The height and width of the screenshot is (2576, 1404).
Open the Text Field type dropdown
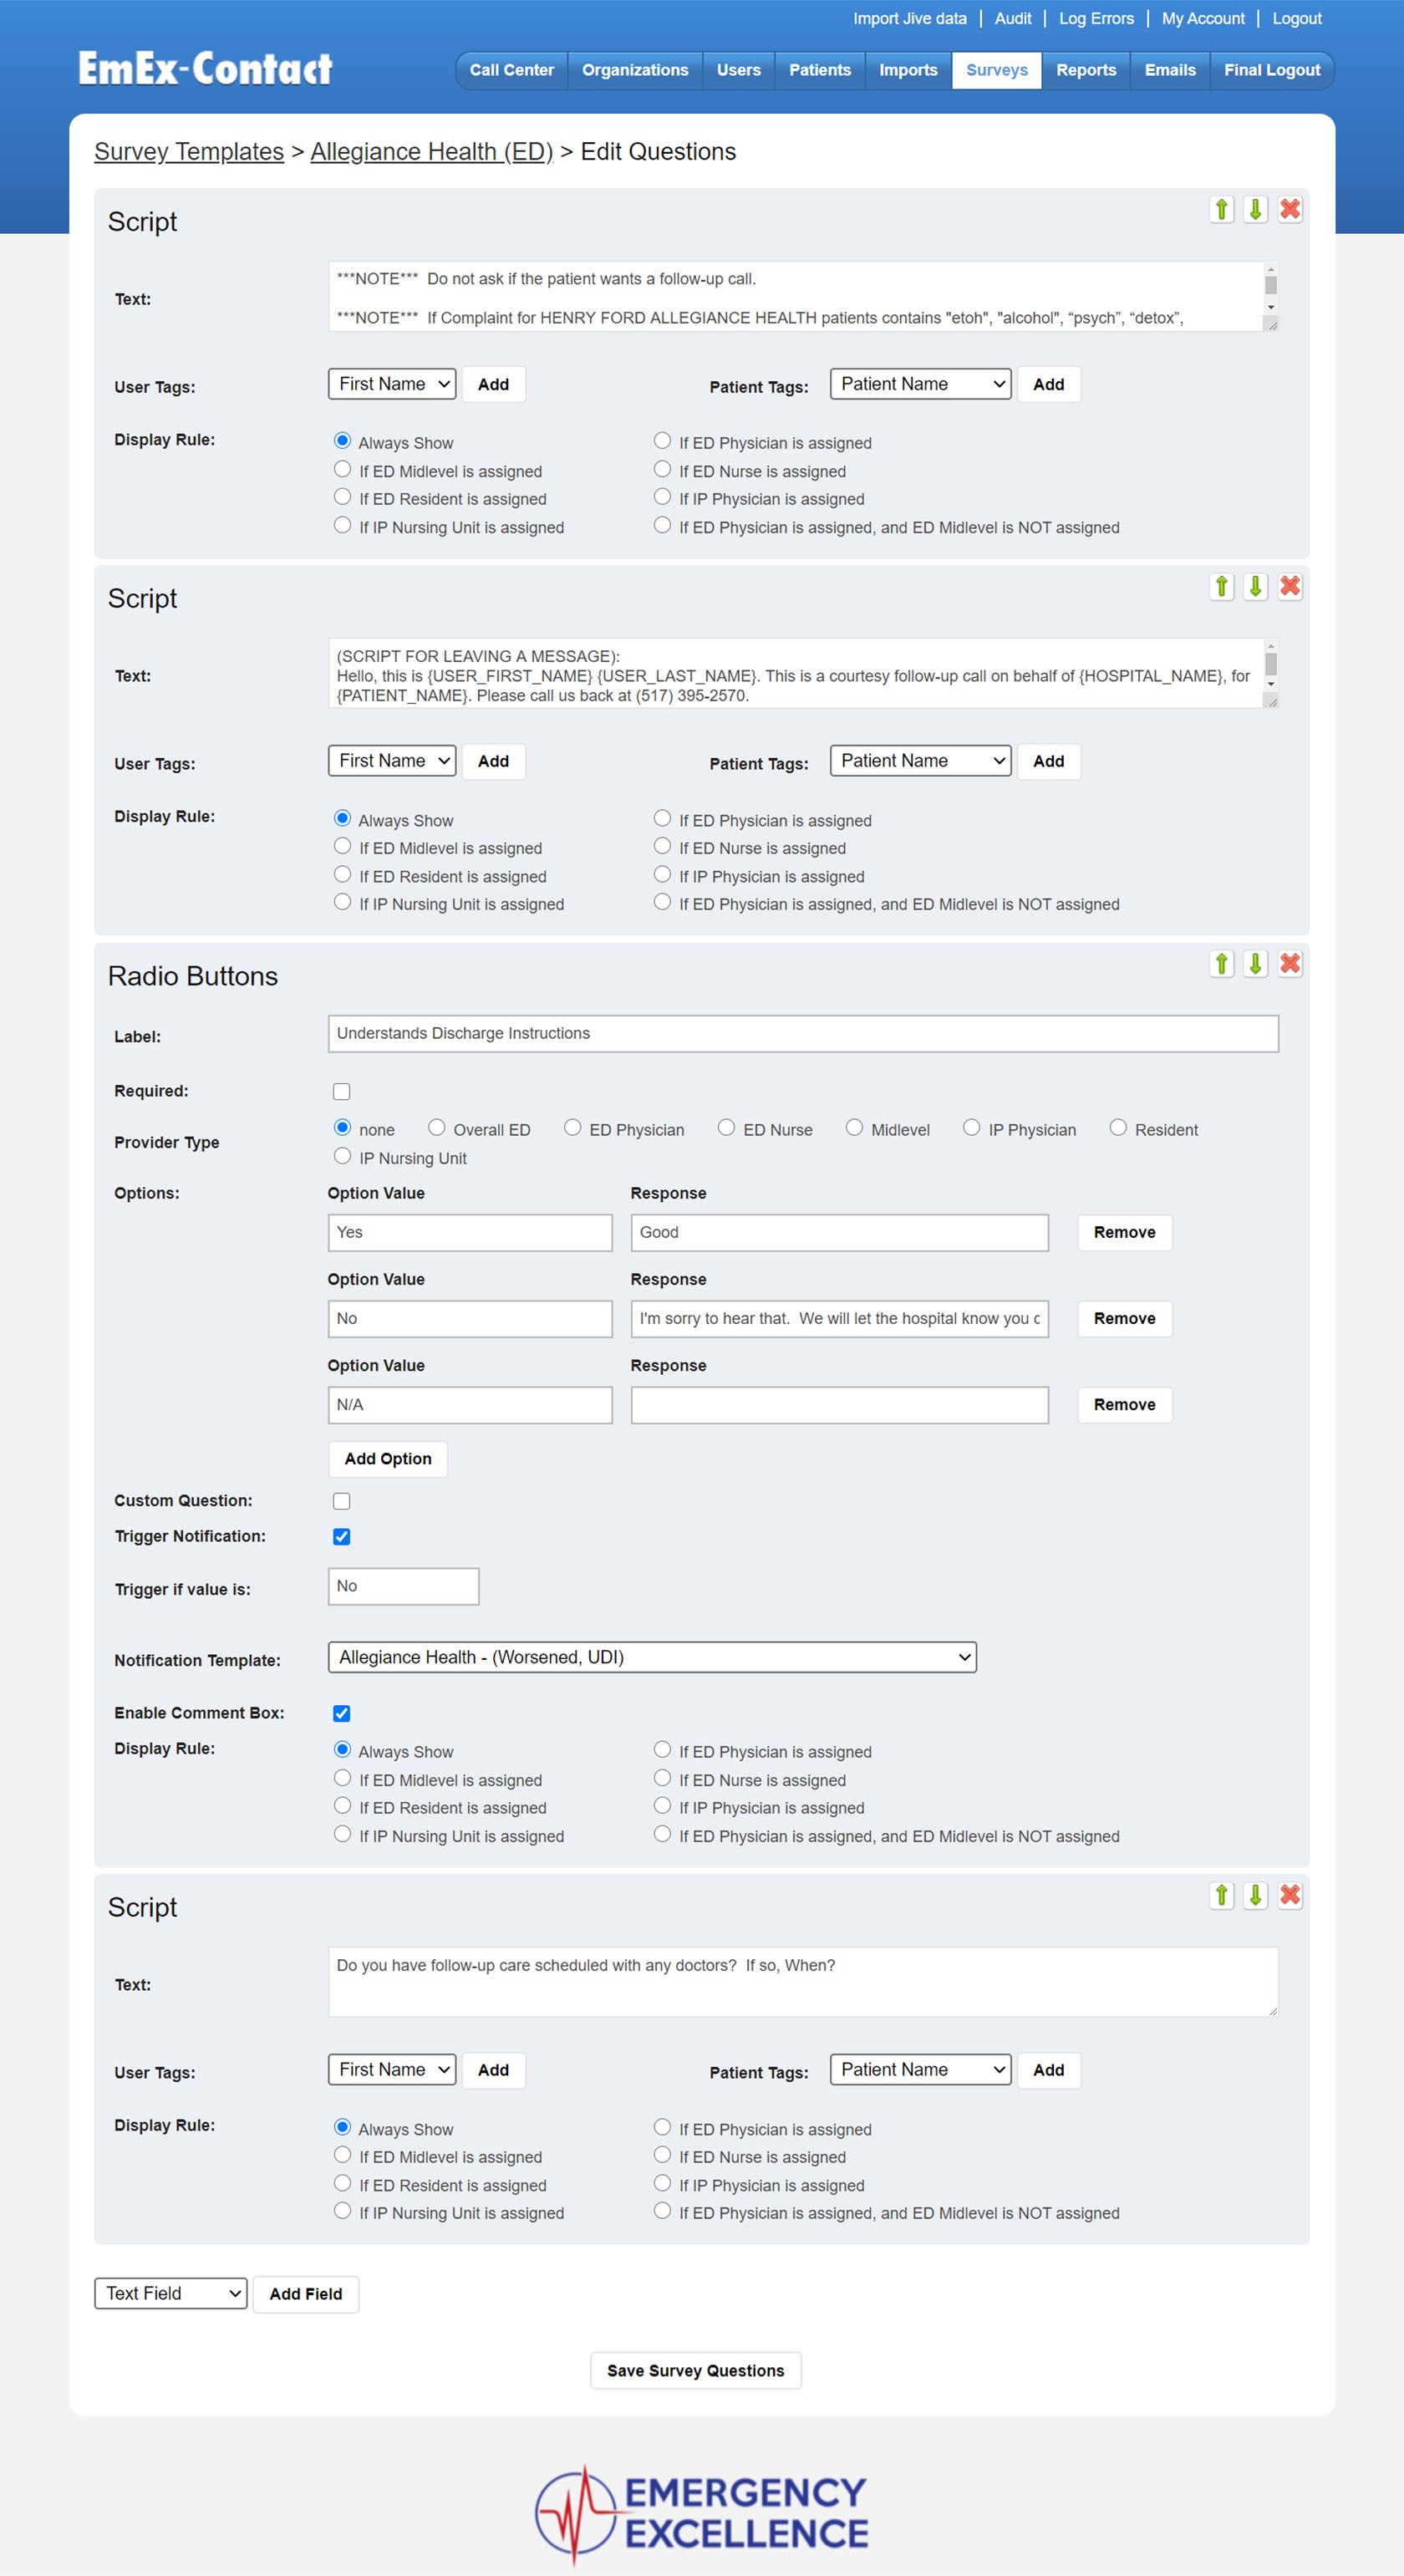(x=171, y=2293)
